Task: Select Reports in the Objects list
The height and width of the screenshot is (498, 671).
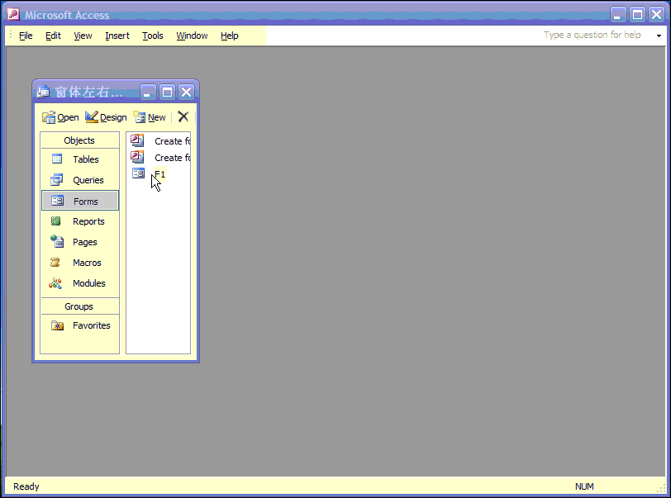Action: [80, 221]
